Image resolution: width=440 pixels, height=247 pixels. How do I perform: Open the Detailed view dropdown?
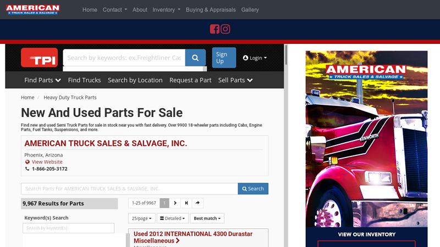point(173,218)
